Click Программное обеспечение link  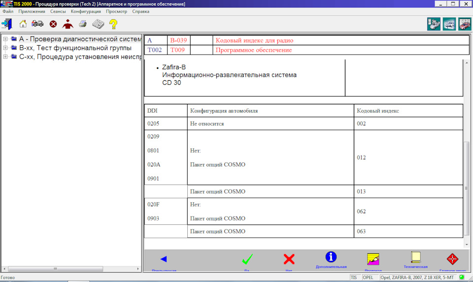click(254, 50)
